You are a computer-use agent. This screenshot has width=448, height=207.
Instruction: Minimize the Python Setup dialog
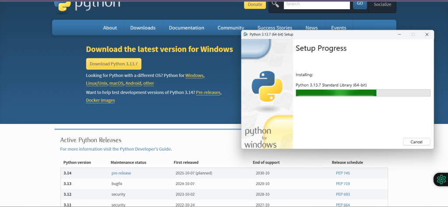(x=399, y=34)
